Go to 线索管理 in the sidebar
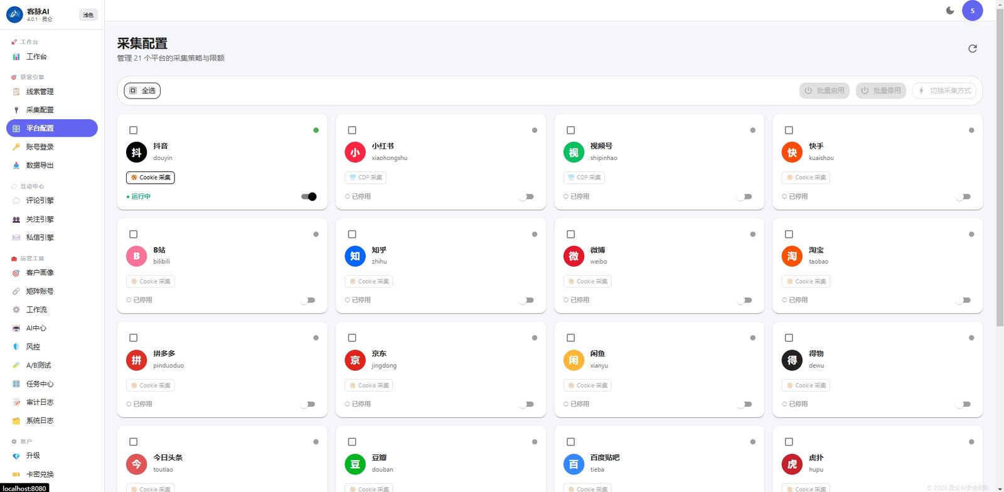Viewport: 1004px width, 492px height. pyautogui.click(x=51, y=92)
